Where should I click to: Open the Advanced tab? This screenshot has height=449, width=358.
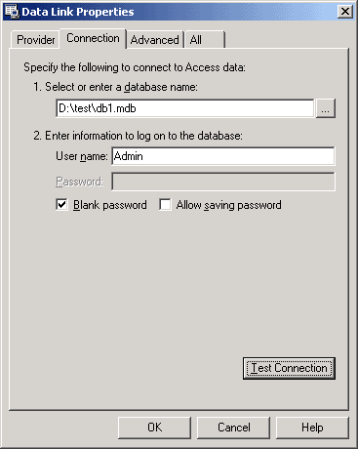point(155,40)
